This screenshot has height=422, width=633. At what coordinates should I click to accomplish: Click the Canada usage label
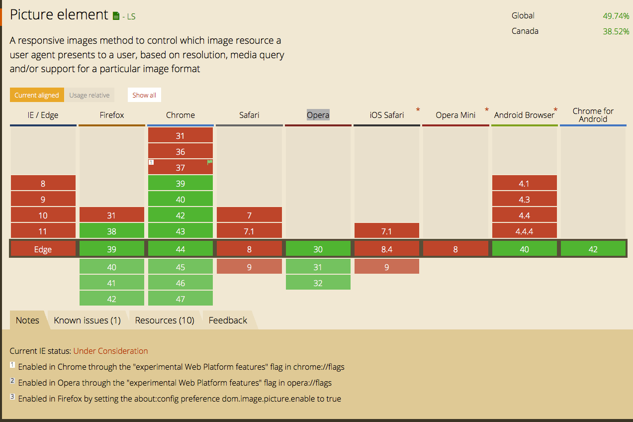tap(525, 31)
